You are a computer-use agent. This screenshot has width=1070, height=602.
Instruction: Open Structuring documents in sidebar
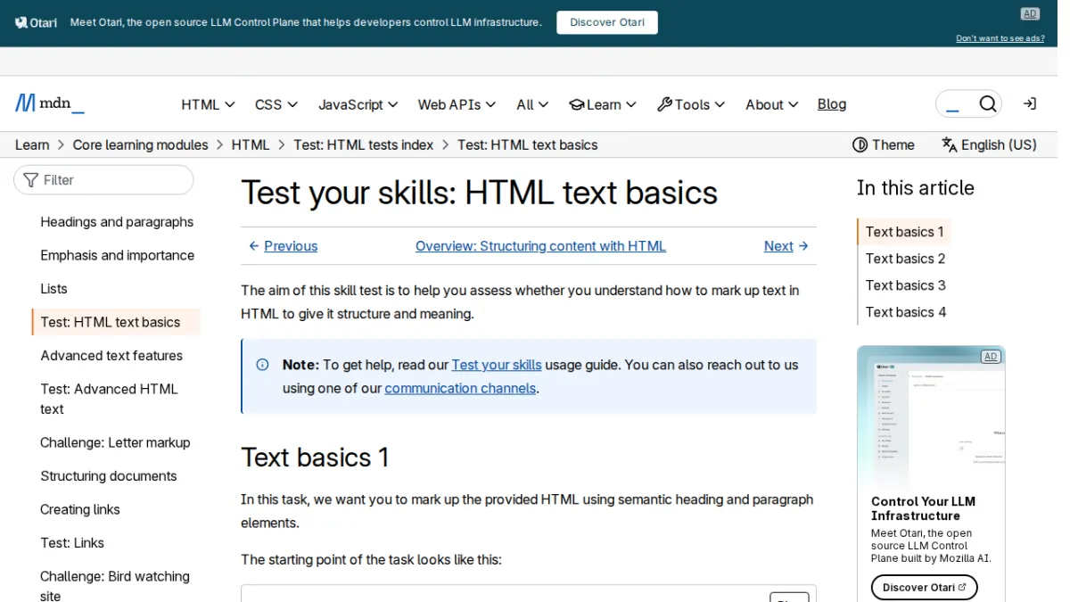pos(109,476)
